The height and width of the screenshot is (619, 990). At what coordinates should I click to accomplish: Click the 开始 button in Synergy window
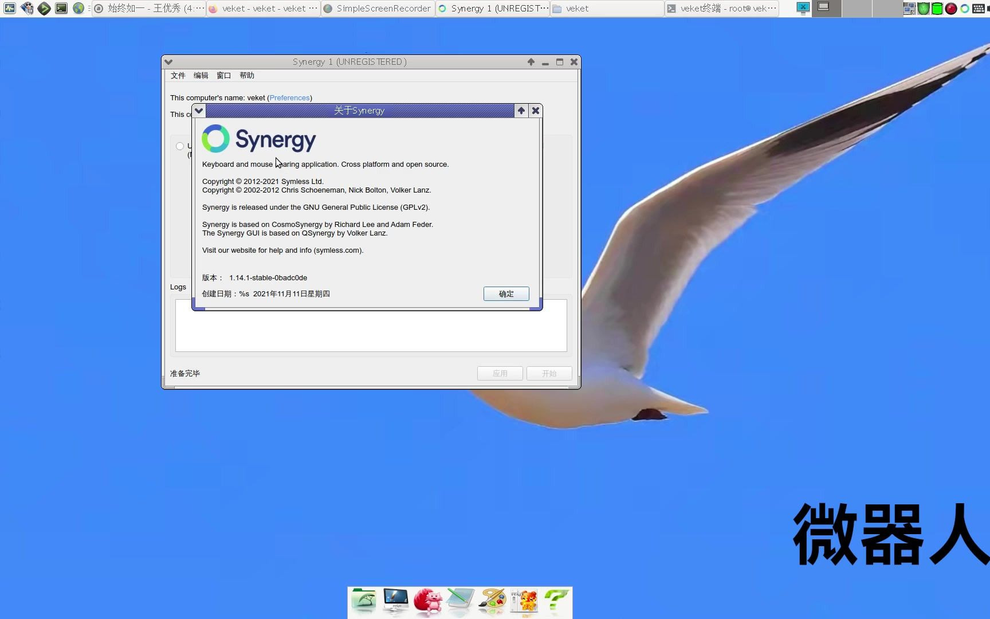click(x=549, y=374)
